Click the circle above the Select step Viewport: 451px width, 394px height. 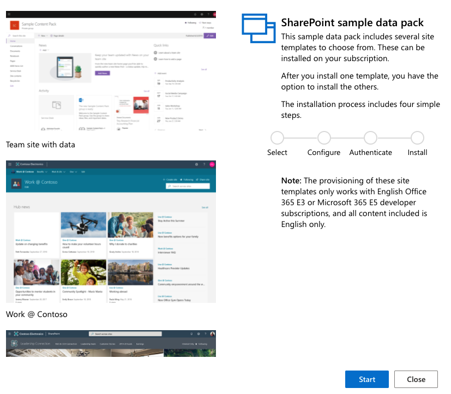pyautogui.click(x=277, y=138)
